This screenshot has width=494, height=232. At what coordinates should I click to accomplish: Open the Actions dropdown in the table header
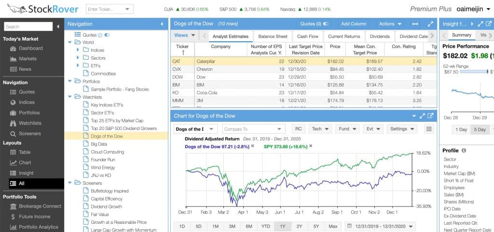(390, 24)
